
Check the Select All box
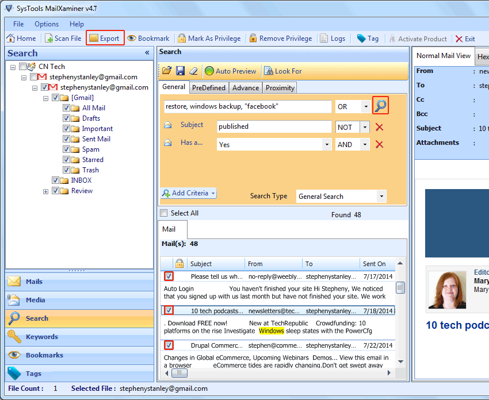click(x=163, y=213)
